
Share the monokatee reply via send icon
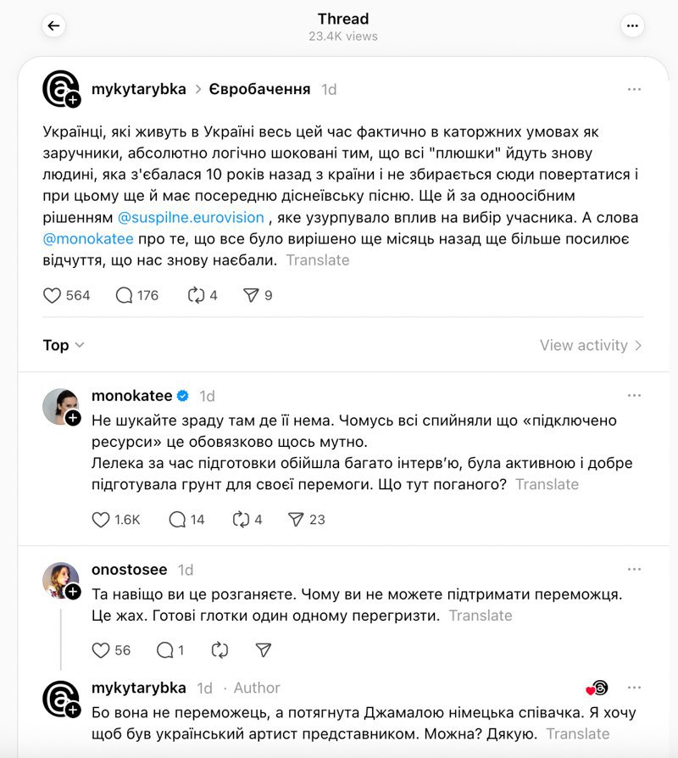(296, 519)
